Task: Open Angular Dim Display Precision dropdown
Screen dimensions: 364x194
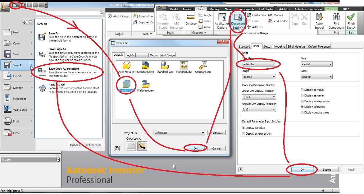Action: pos(259,109)
